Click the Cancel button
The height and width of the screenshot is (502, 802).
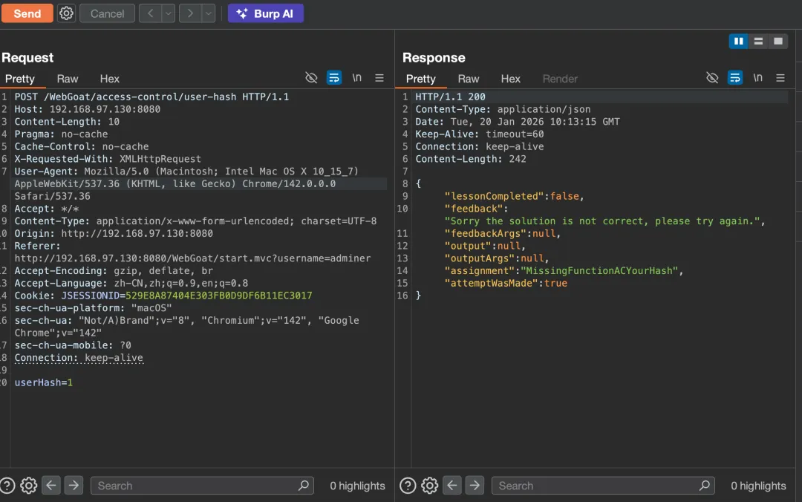coord(108,13)
